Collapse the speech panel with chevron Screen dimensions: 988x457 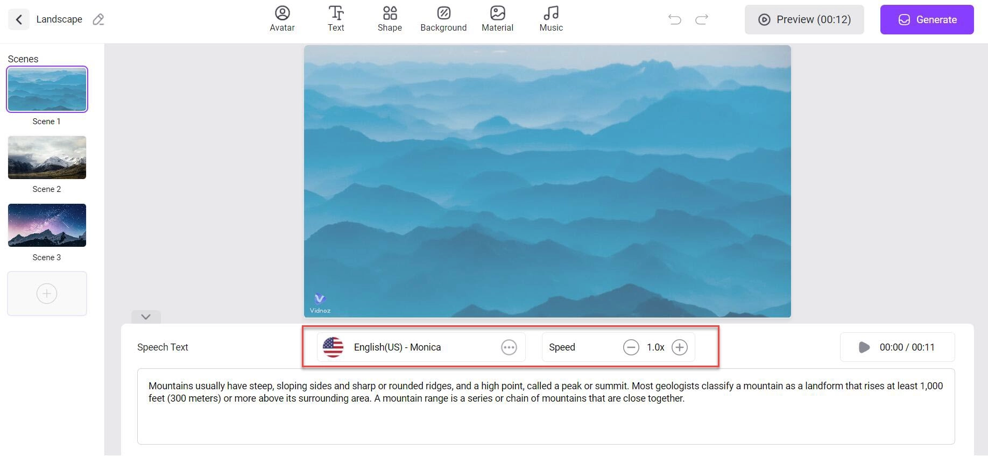click(x=146, y=317)
